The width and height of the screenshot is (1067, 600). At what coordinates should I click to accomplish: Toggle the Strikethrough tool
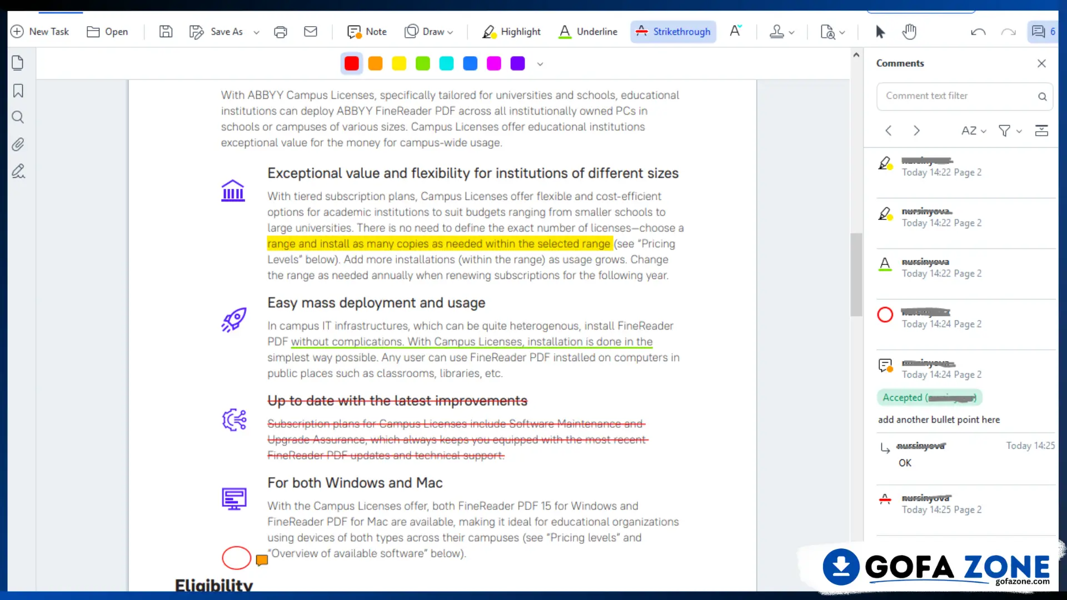click(673, 32)
